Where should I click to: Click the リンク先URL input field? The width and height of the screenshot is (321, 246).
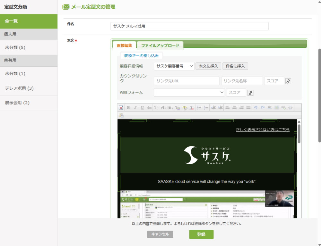(187, 81)
